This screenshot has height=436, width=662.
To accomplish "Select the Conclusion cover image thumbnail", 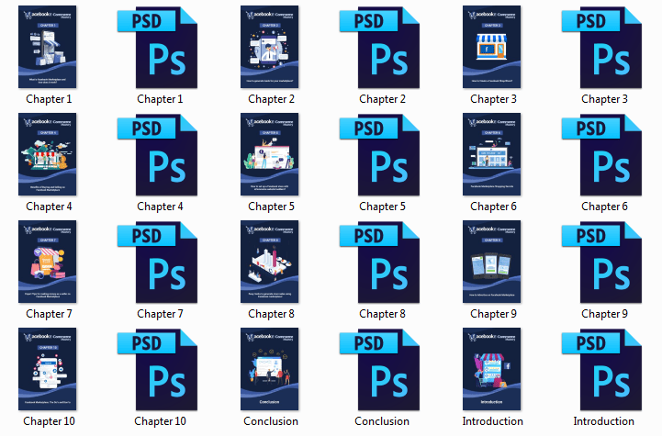I will click(x=271, y=369).
